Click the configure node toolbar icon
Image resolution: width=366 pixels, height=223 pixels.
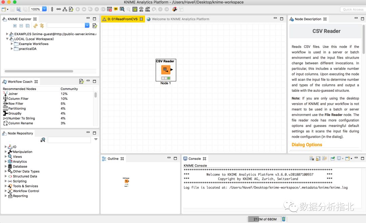click(x=71, y=9)
